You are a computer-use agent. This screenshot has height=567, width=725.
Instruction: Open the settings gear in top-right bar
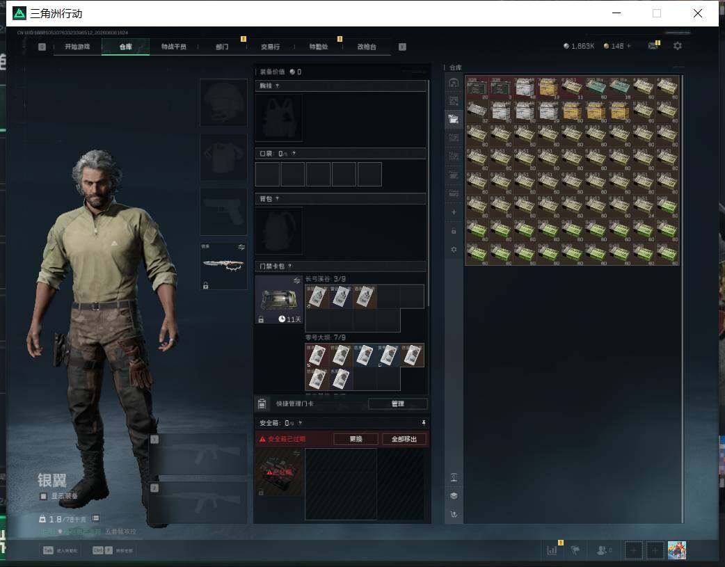[x=678, y=46]
